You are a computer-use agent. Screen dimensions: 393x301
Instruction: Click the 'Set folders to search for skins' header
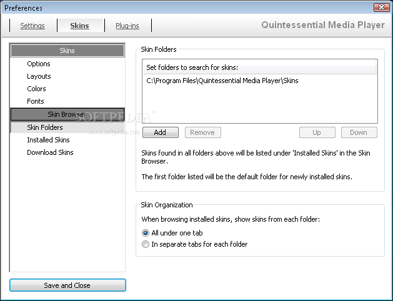(x=260, y=67)
